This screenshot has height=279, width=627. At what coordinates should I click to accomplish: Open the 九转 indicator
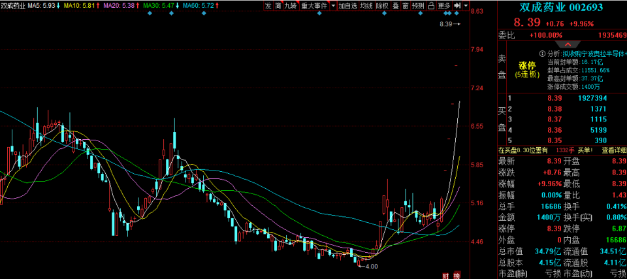[290, 5]
